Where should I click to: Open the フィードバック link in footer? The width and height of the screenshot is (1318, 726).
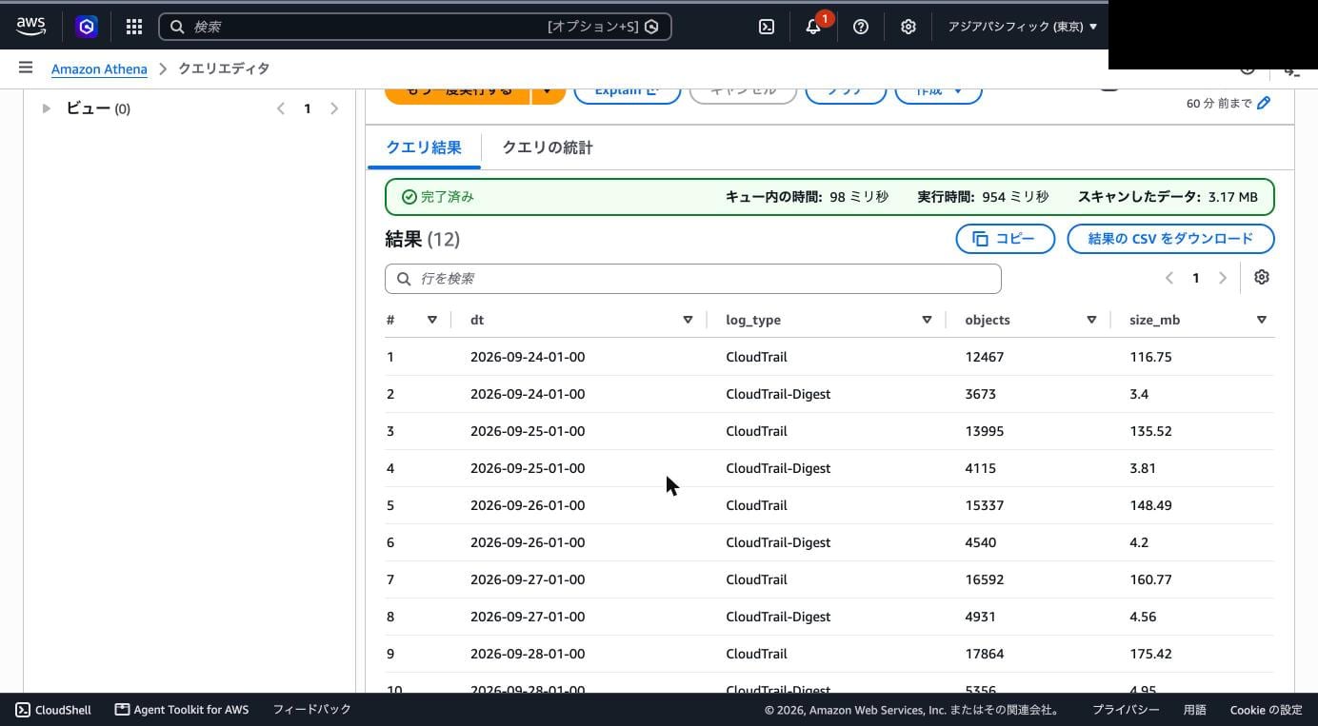coord(312,710)
